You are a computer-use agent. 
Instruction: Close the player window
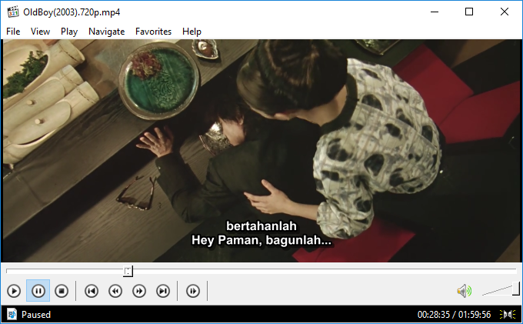(505, 12)
